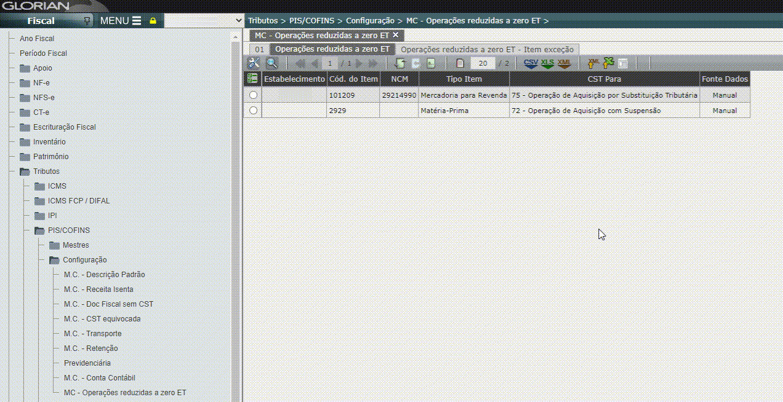Select the radio button for item 101209
This screenshot has width=783, height=402.
(x=253, y=95)
